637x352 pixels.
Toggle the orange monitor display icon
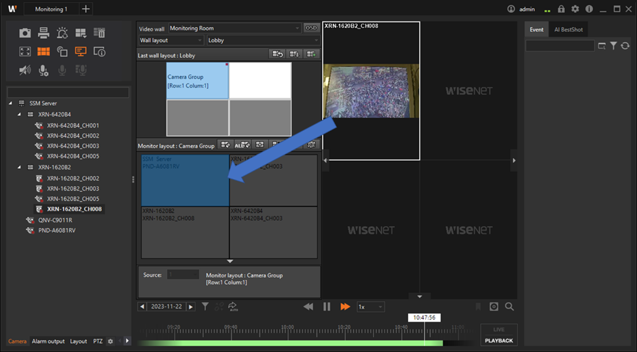80,52
